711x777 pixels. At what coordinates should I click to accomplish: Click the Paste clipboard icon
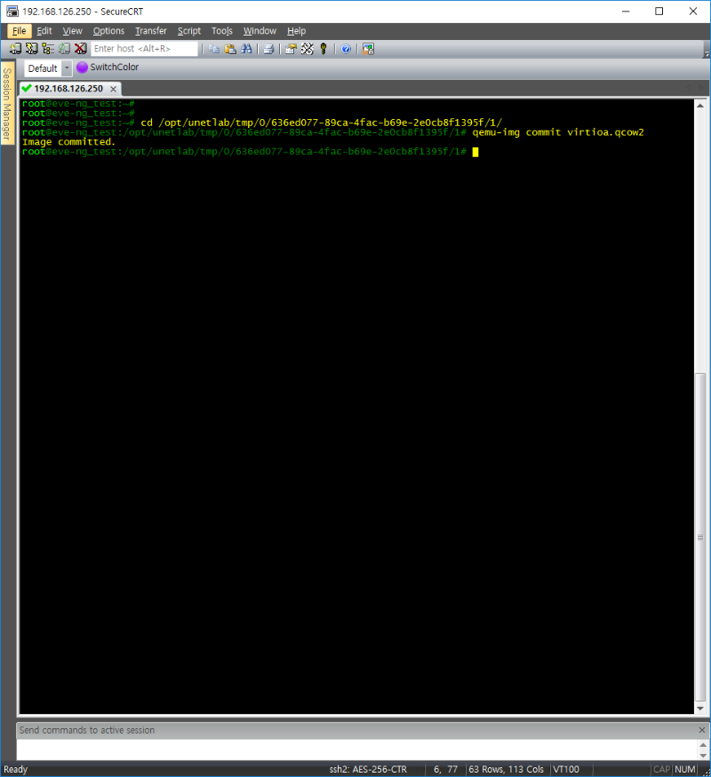point(229,49)
